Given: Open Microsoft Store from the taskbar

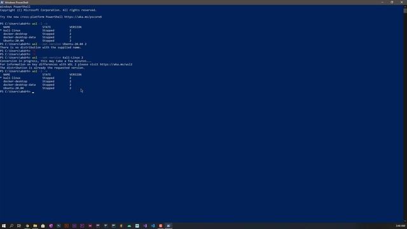Looking at the screenshot, I should 43,226.
